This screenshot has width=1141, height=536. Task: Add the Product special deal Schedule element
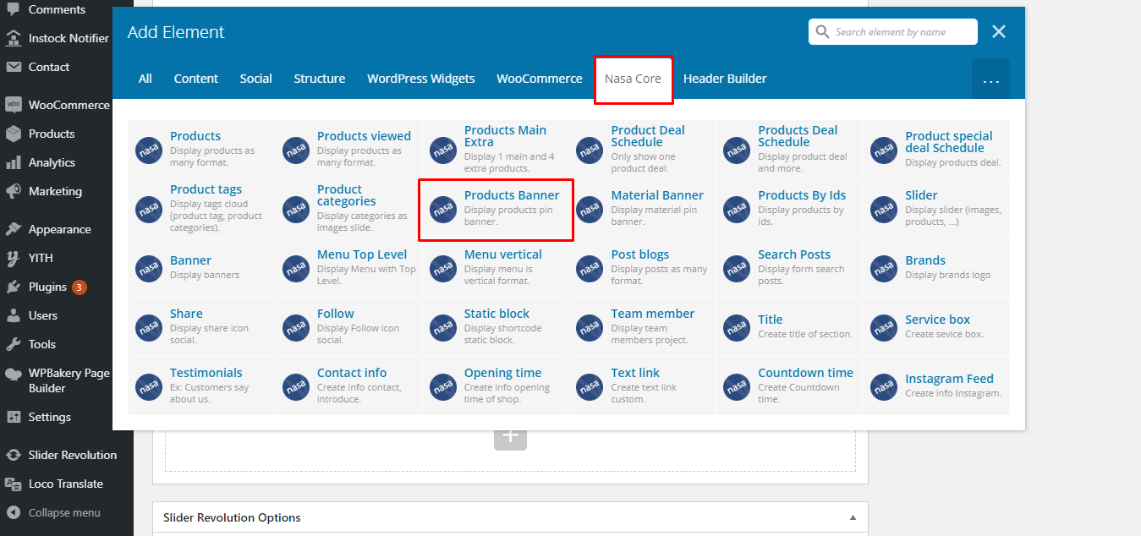(936, 150)
